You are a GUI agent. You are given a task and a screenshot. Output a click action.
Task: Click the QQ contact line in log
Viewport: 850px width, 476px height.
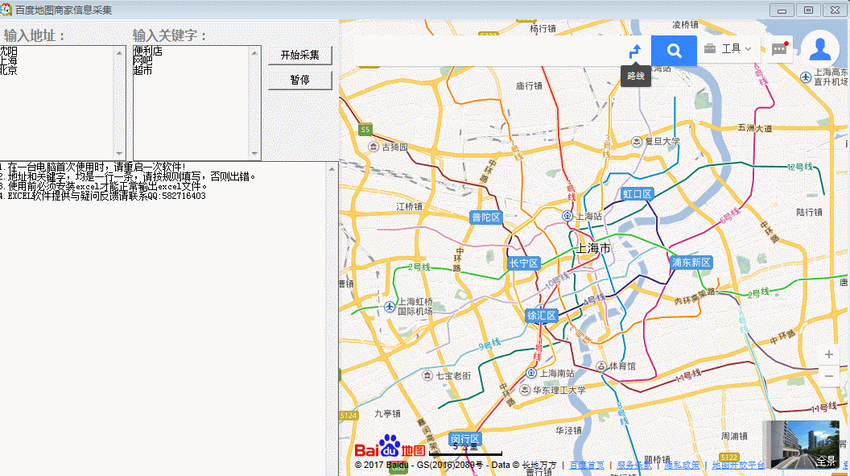103,196
